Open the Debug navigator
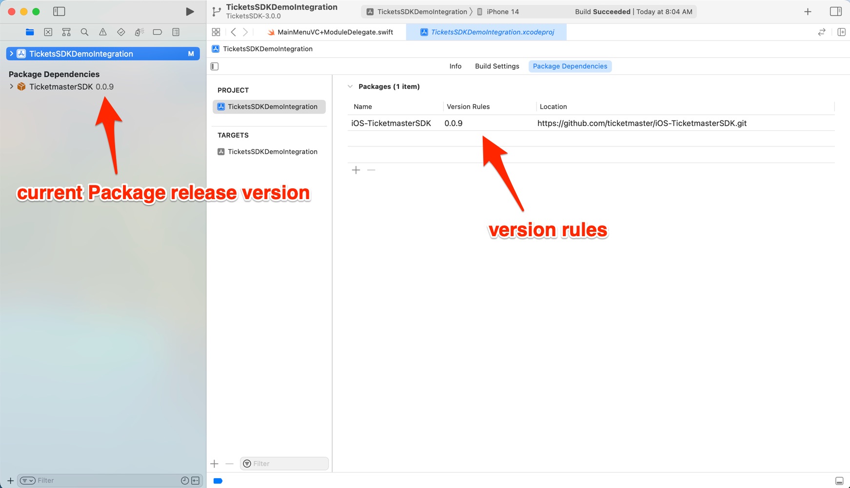The height and width of the screenshot is (488, 850). (139, 32)
